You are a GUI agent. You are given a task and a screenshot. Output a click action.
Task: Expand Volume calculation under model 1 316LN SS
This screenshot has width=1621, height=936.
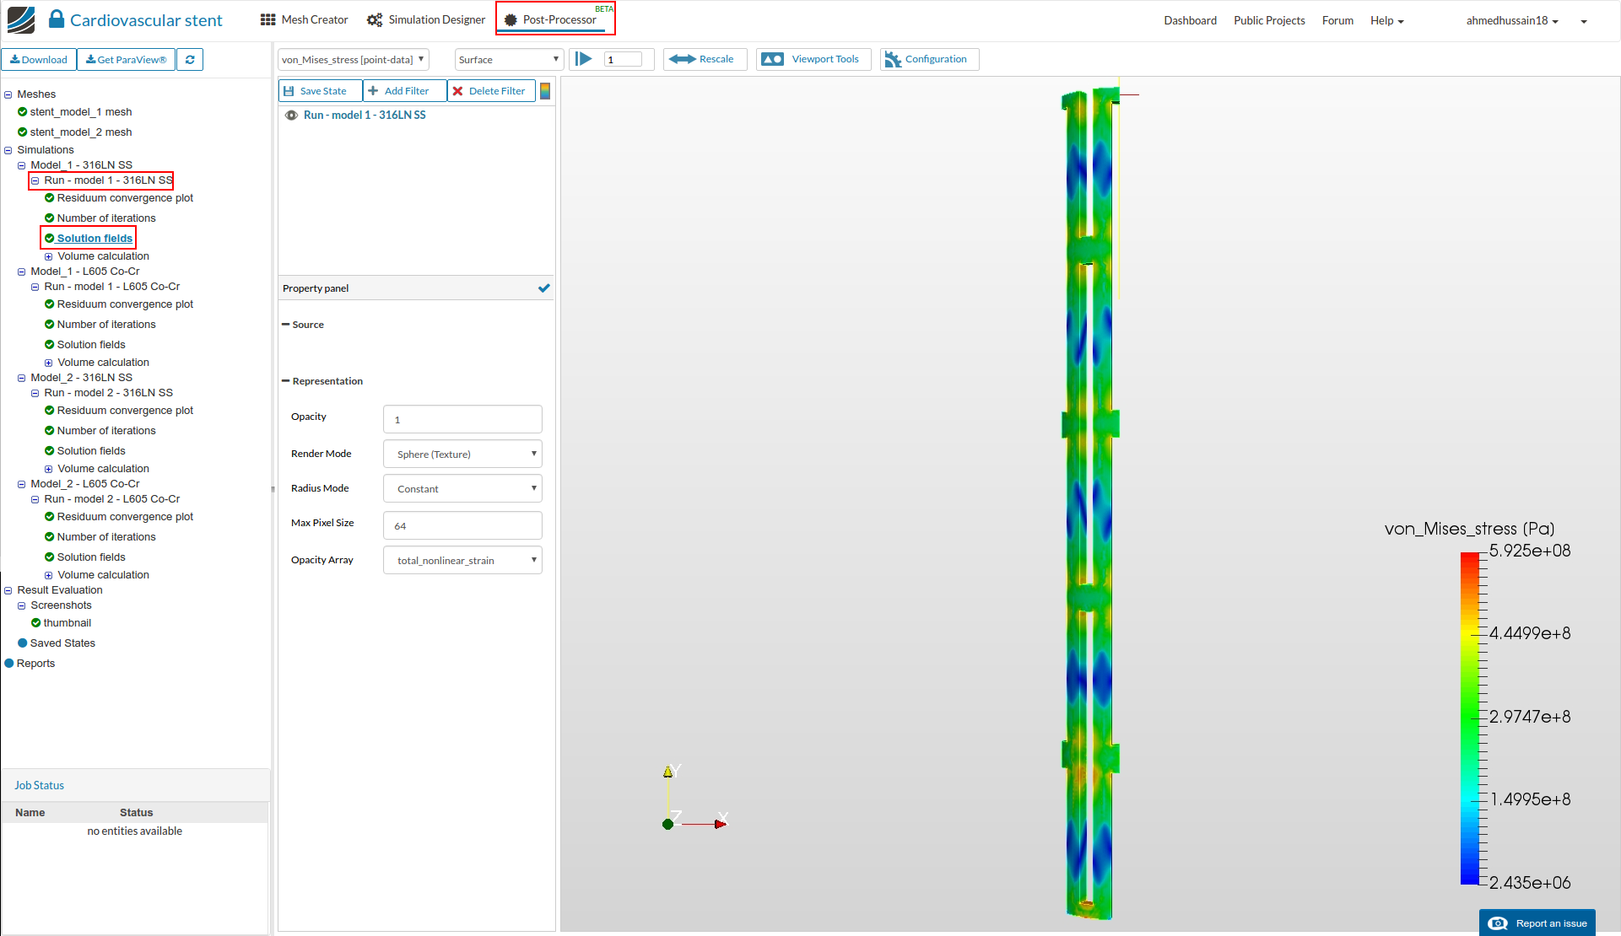pos(48,256)
